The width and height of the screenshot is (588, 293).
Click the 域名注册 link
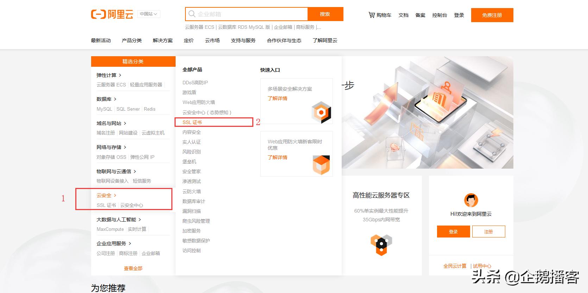[x=106, y=133]
